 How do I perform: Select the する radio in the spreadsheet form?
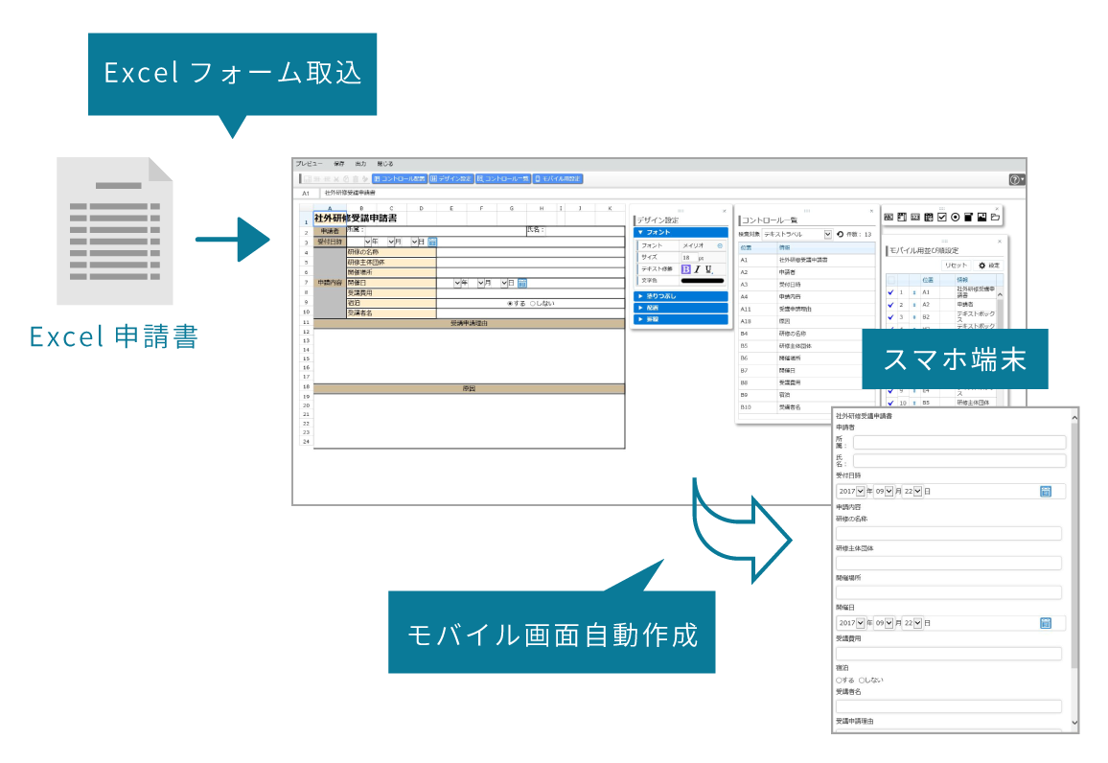click(x=510, y=303)
